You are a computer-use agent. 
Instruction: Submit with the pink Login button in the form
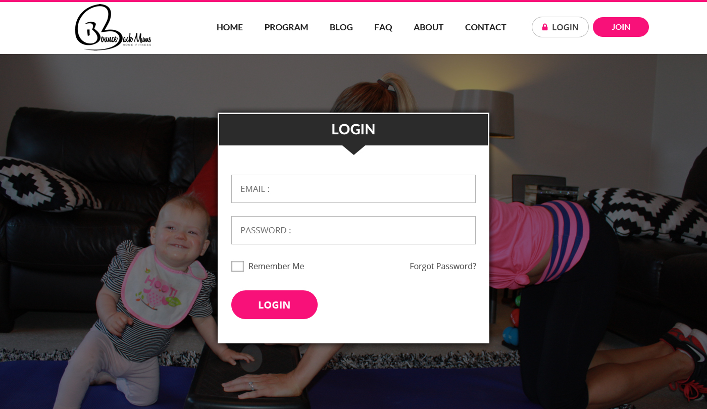(x=274, y=304)
